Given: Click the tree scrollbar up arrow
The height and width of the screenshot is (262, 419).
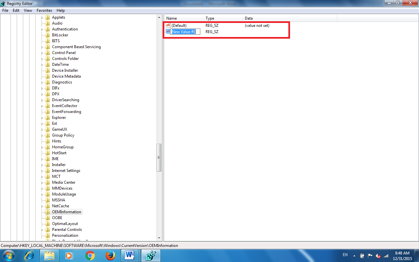Looking at the screenshot, I should pyautogui.click(x=159, y=17).
